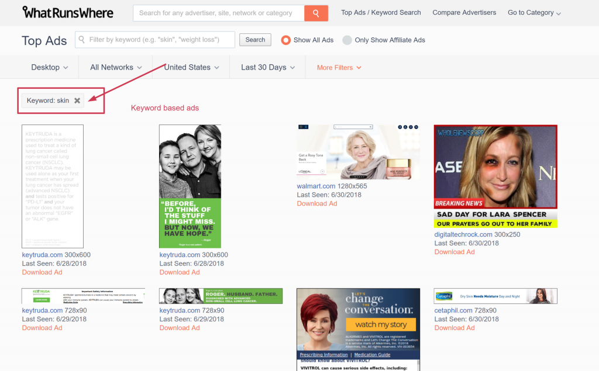Open digitaltechrock.com advertiser link
This screenshot has height=371, width=599.
463,234
